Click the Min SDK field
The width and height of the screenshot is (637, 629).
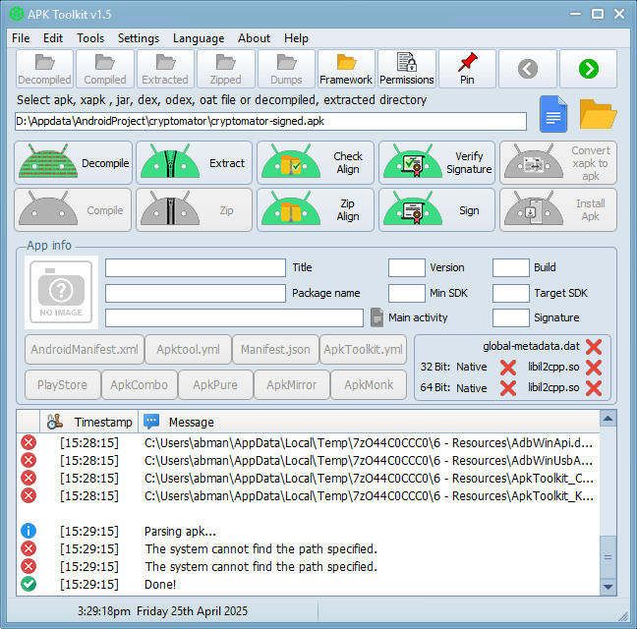point(407,293)
